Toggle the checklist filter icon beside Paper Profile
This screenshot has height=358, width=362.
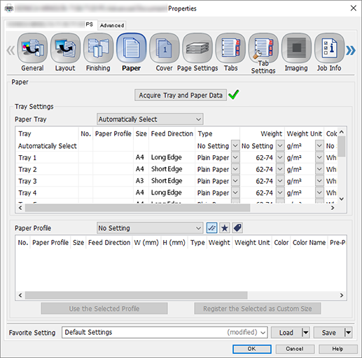coord(211,228)
